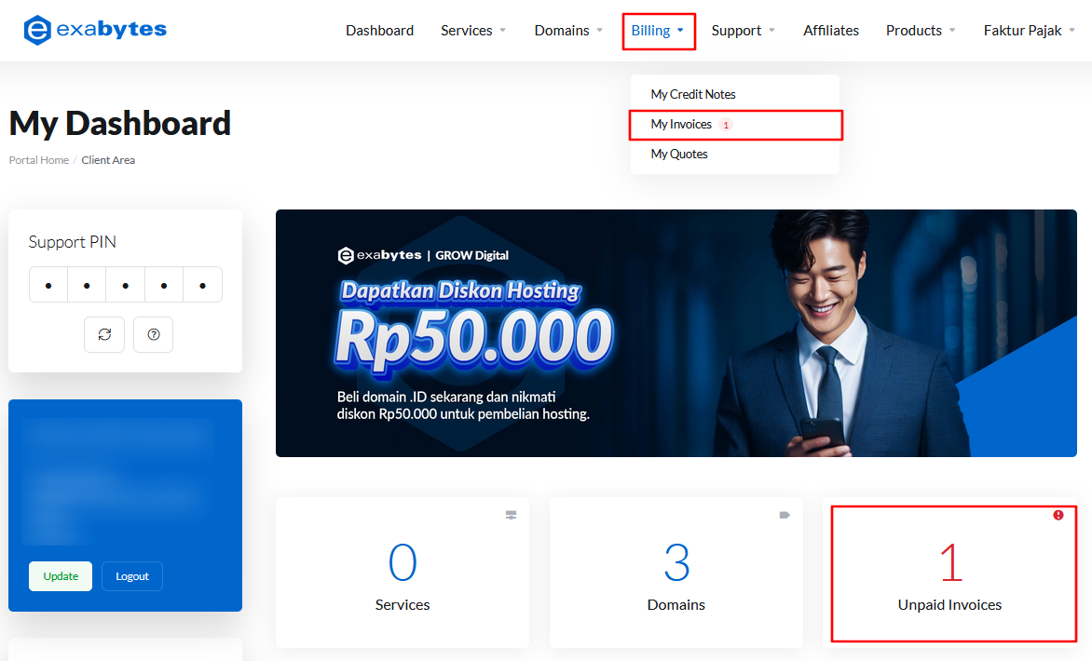Click the hidden Support PIN field
1092x661 pixels.
126,285
